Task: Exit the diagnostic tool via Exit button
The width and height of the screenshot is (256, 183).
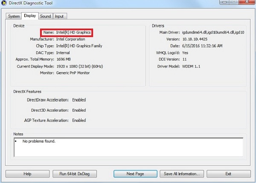Action: [x=228, y=174]
